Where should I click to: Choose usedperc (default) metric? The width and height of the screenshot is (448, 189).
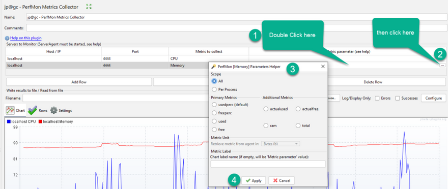pyautogui.click(x=214, y=105)
